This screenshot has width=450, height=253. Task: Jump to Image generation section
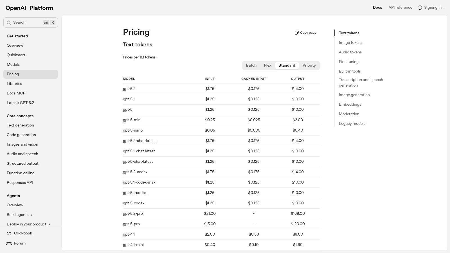pyautogui.click(x=354, y=95)
